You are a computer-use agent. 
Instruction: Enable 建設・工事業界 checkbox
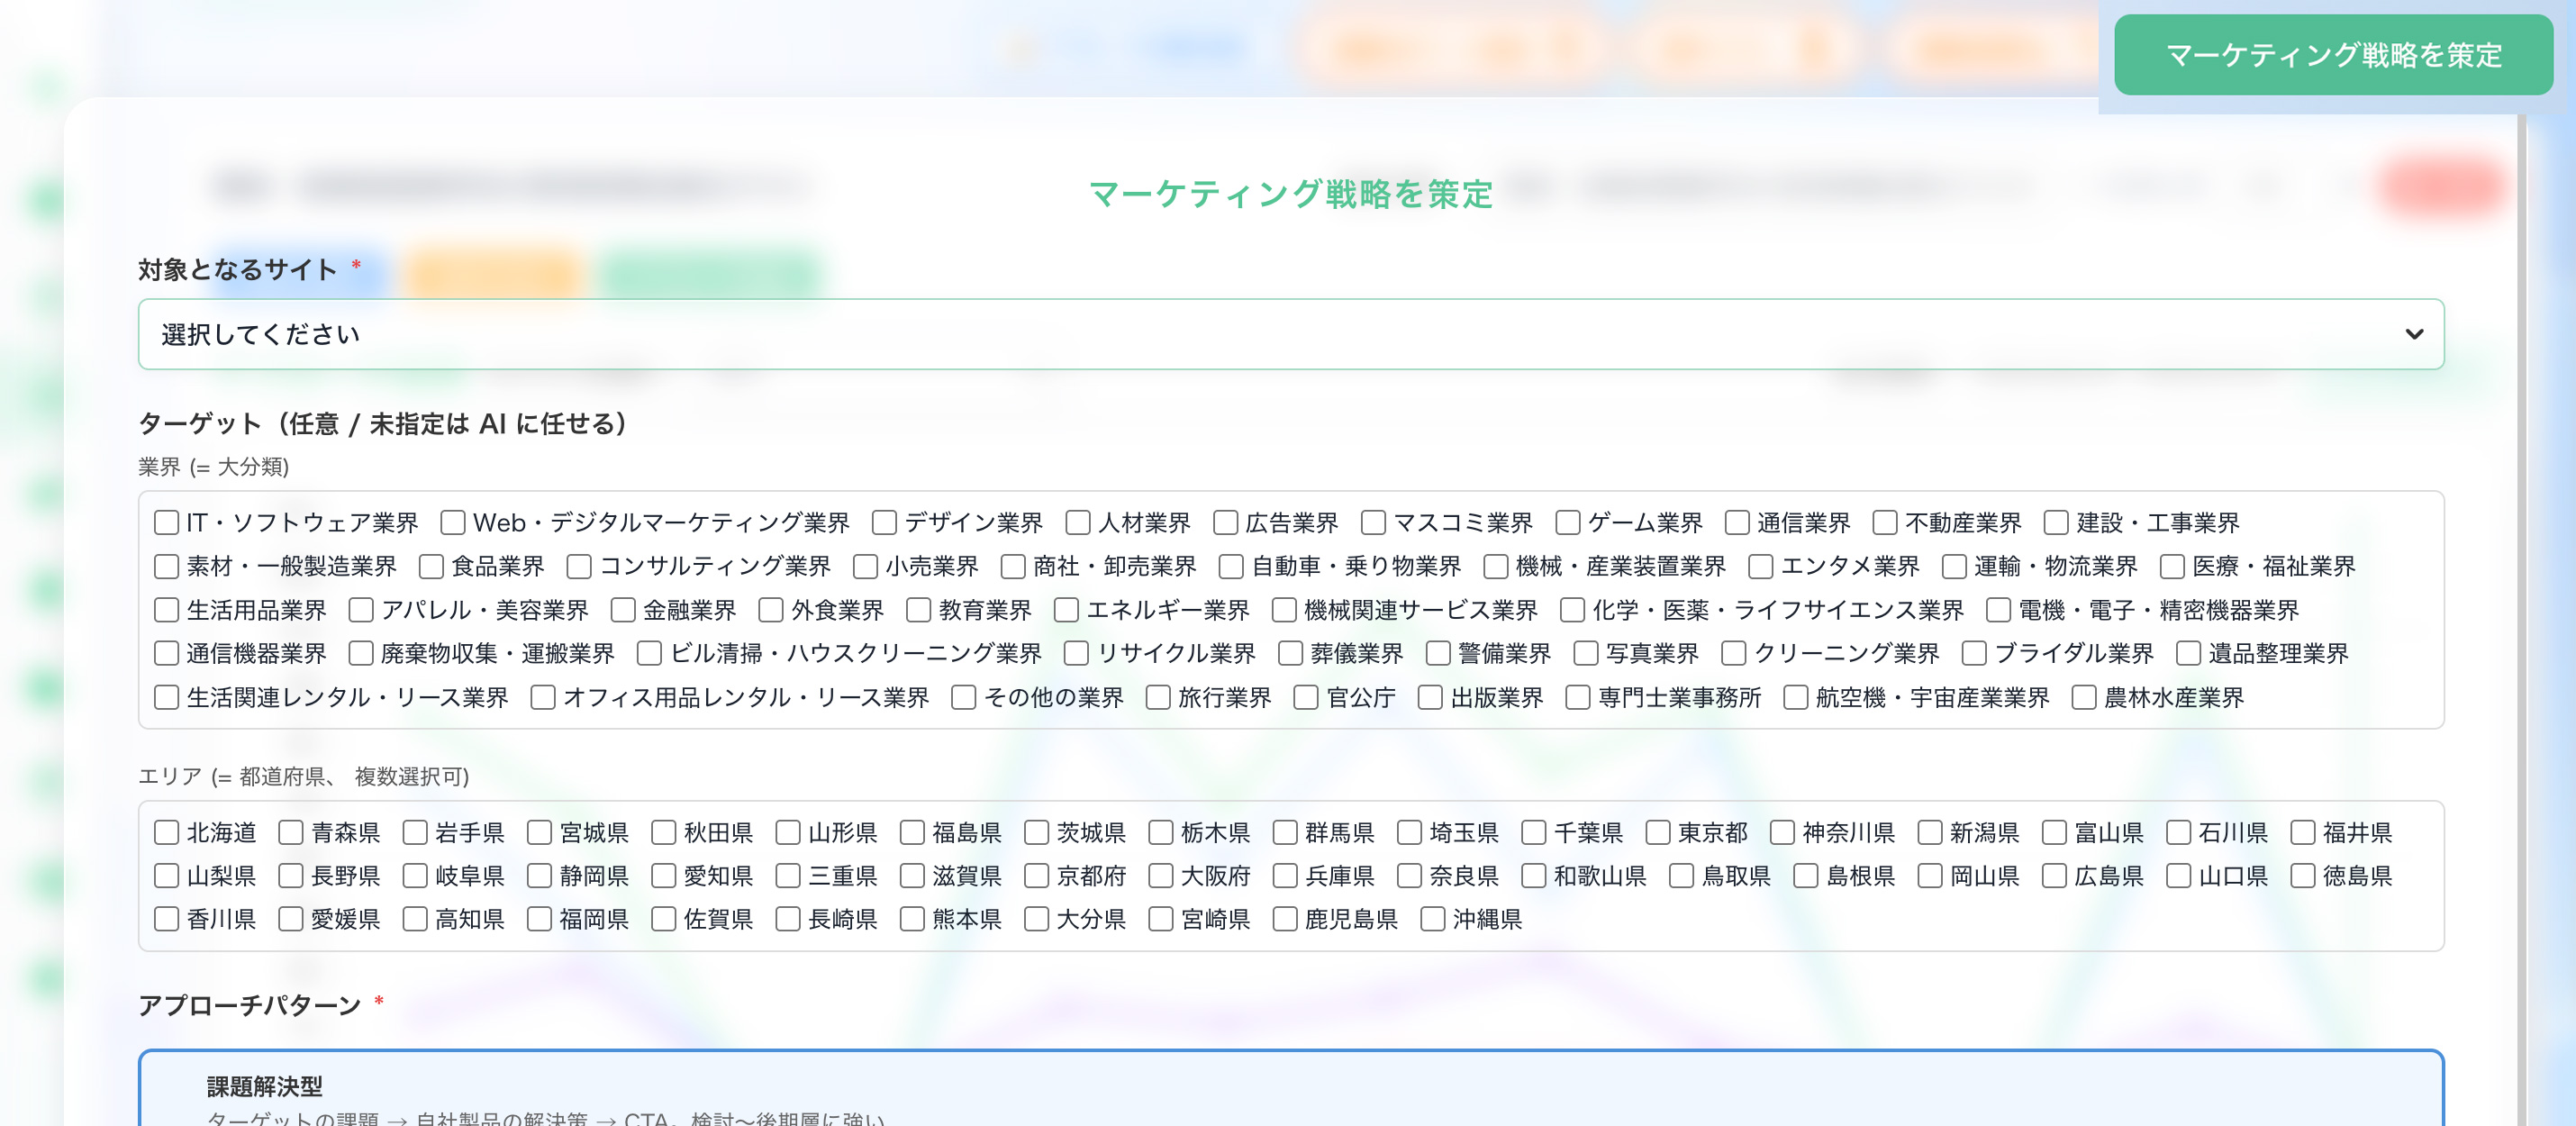2056,523
